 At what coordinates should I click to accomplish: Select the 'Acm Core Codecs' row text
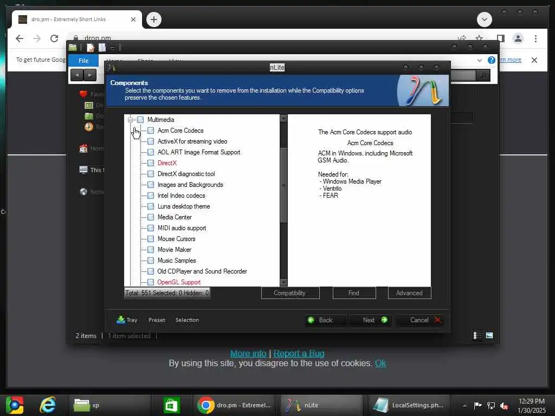[x=180, y=131]
